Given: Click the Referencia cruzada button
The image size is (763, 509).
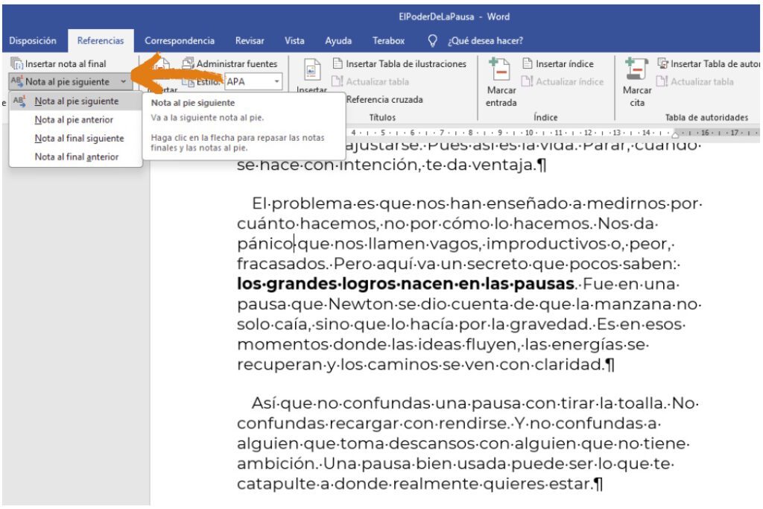Looking at the screenshot, I should 384,100.
